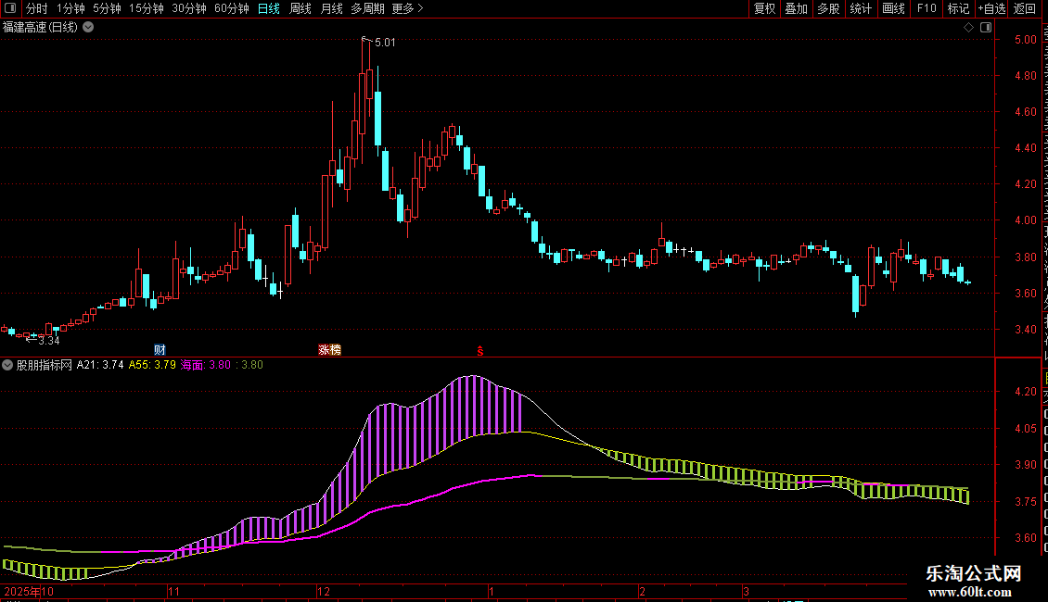Toggle the side panel icon at chart top-right
The image size is (1048, 602).
986,28
